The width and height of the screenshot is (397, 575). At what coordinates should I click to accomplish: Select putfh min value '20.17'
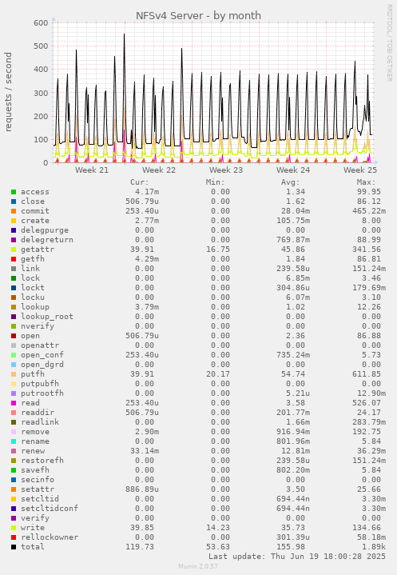[218, 374]
